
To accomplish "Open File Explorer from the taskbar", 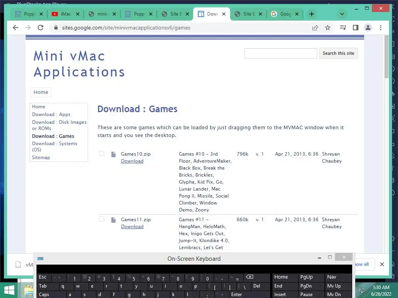I will click(29, 291).
